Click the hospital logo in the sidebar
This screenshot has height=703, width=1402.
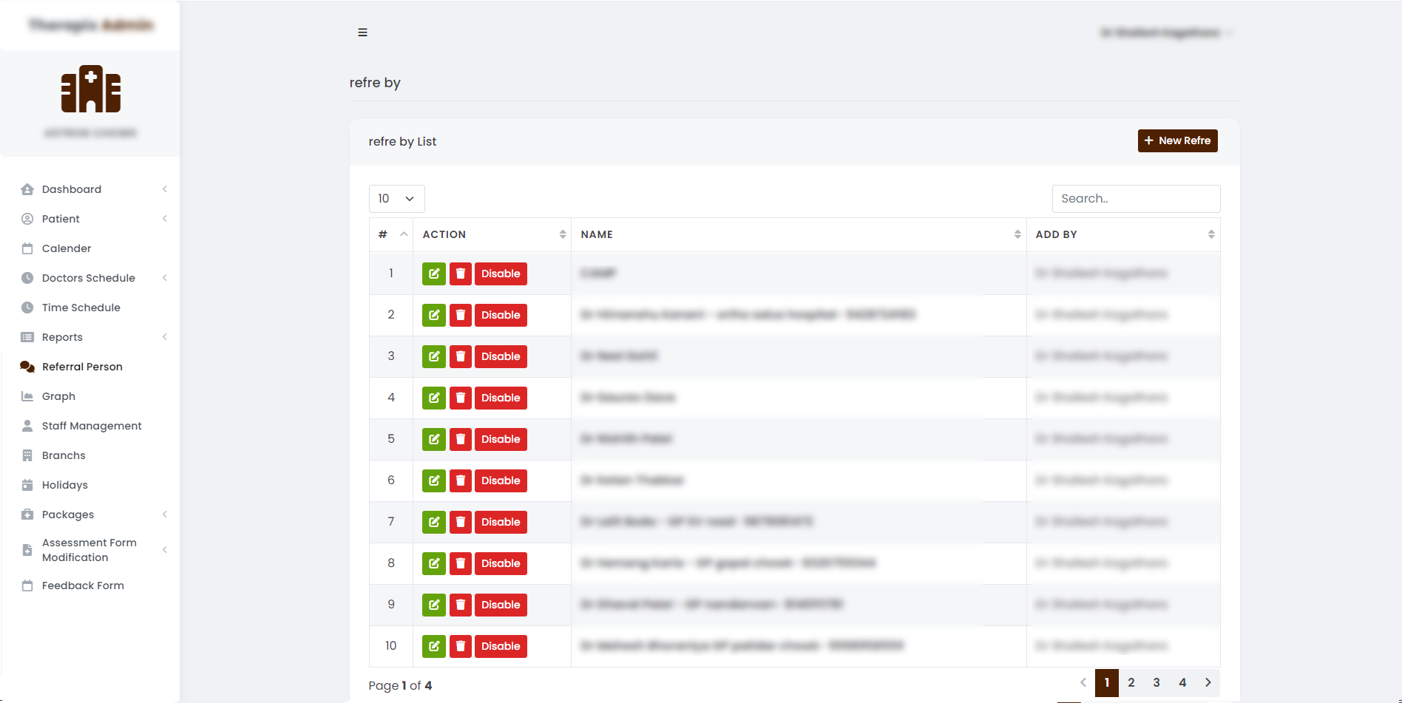click(x=90, y=89)
